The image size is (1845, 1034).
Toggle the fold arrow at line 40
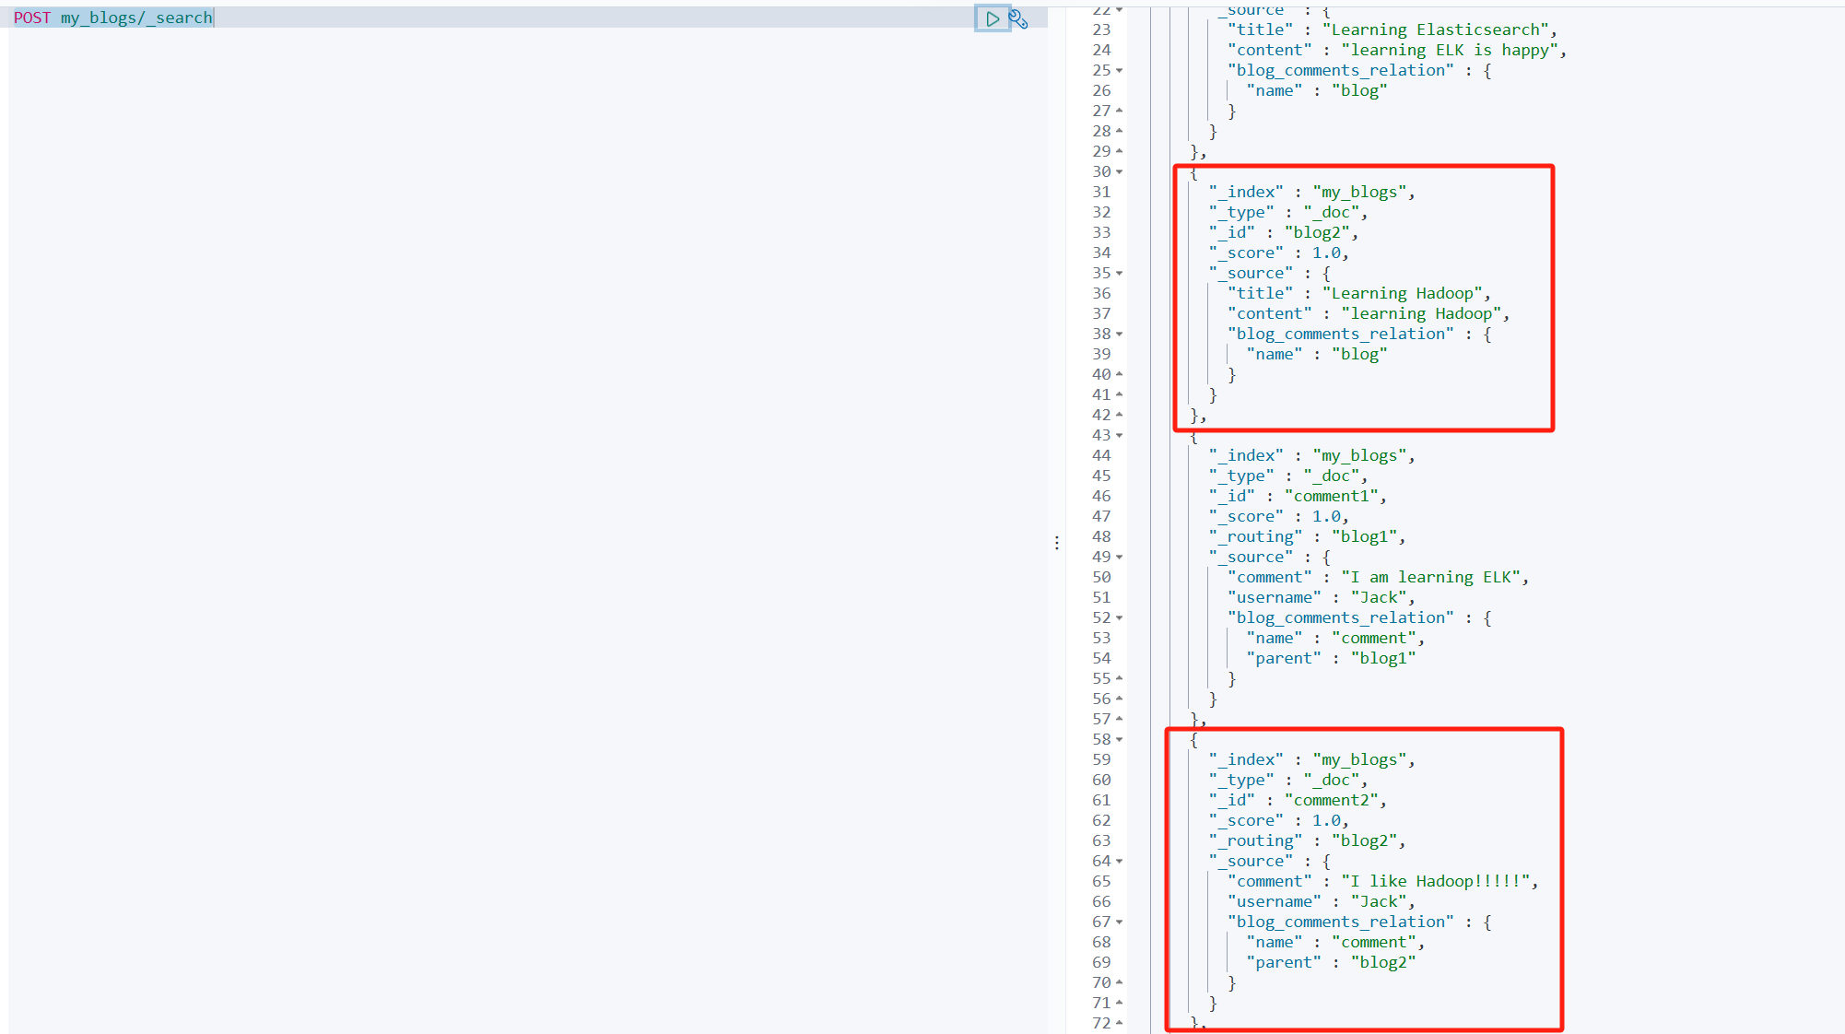click(1120, 374)
